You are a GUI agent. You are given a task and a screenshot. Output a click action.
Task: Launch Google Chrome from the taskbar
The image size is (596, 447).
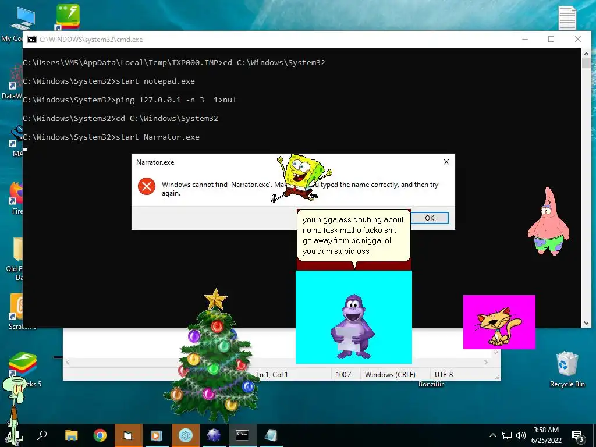click(100, 435)
